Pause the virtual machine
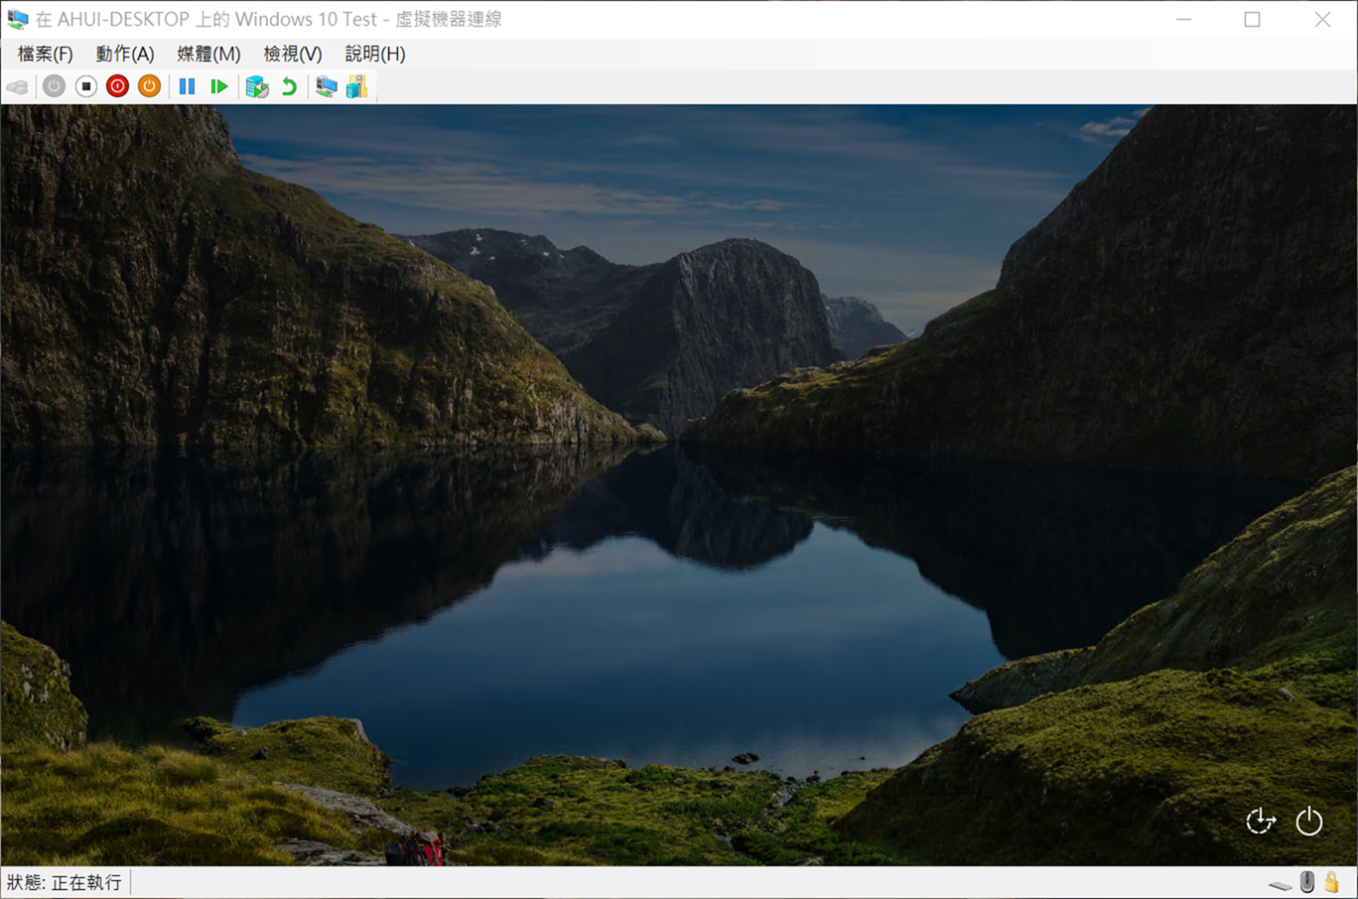The width and height of the screenshot is (1358, 899). pyautogui.click(x=187, y=86)
